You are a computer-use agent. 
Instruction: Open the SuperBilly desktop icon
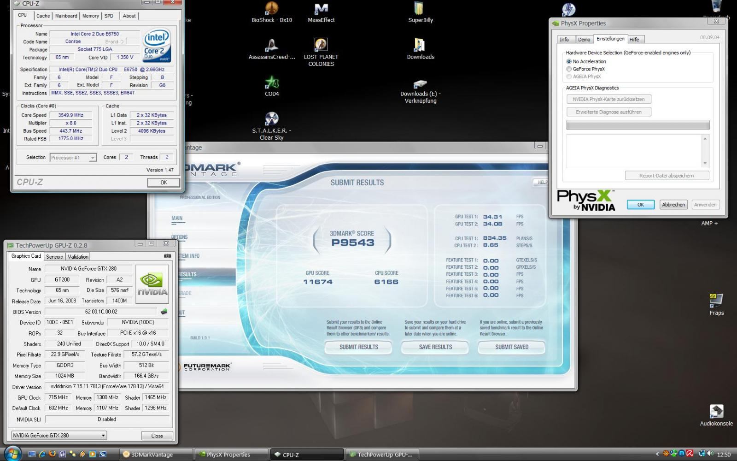click(421, 12)
